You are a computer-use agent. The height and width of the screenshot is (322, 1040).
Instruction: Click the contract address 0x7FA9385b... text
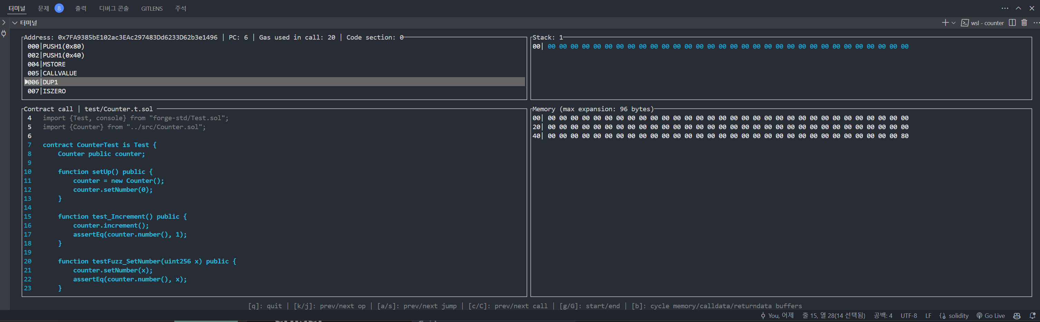(x=138, y=38)
